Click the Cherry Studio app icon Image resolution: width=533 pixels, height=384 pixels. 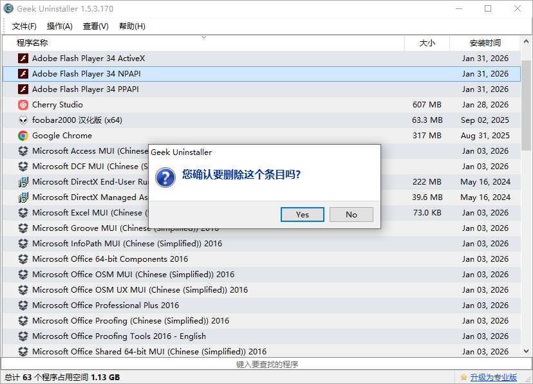click(x=22, y=104)
